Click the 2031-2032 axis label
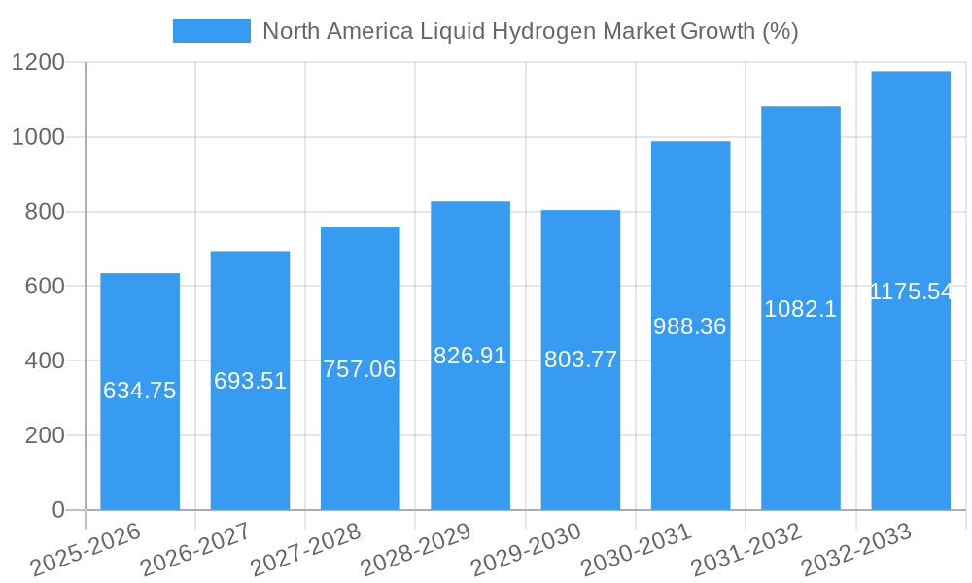972x583 pixels. click(x=746, y=549)
